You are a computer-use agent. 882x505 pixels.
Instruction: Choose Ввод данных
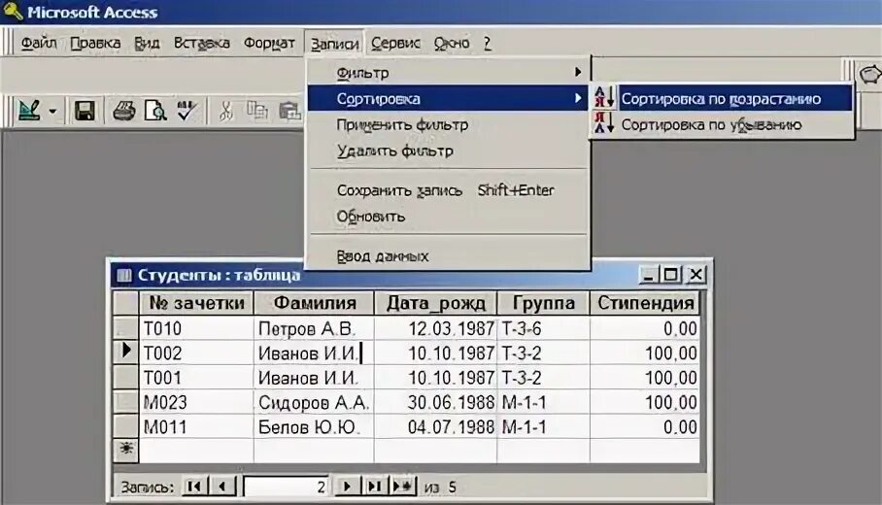coord(448,256)
